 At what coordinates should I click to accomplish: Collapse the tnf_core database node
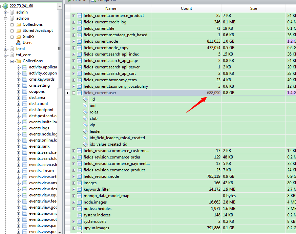coord(5,55)
